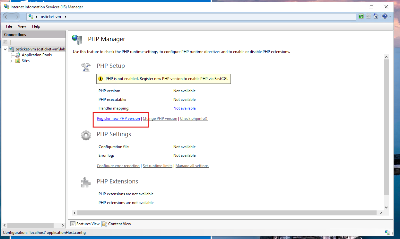This screenshot has width=400, height=239.
Task: Expand the Sites tree node
Action: click(x=12, y=61)
